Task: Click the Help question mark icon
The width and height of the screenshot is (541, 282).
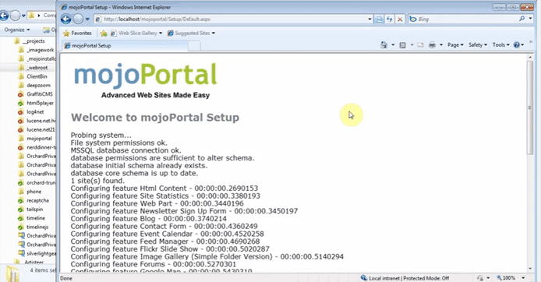Action: tap(517, 45)
